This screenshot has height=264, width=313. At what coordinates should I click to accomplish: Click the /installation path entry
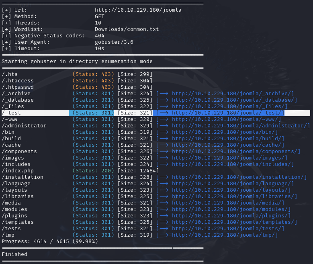[x=23, y=177]
